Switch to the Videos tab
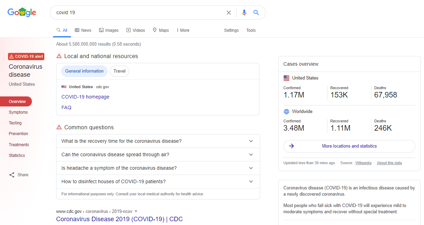424x225 pixels. click(x=136, y=30)
